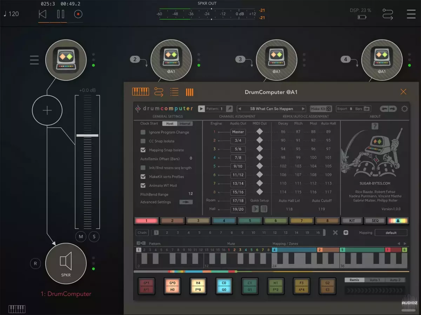Click the R button beside SPKR
The image size is (421, 315).
35,263
